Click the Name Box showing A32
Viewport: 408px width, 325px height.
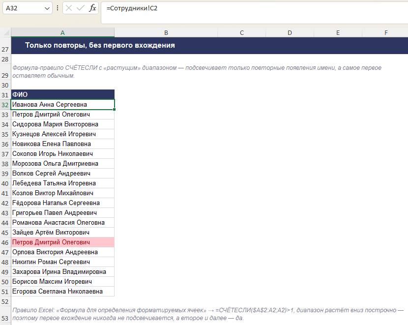pos(28,8)
